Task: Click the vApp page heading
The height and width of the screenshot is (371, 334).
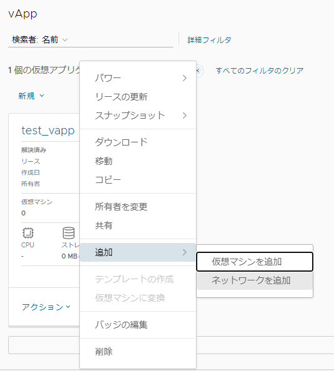Action: pyautogui.click(x=22, y=14)
